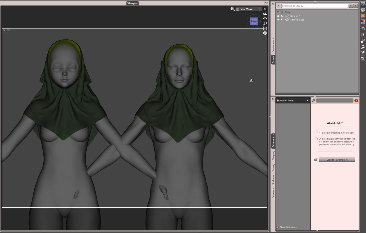Select the orbit camera control icon
366x233 pixels.
coord(265,14)
